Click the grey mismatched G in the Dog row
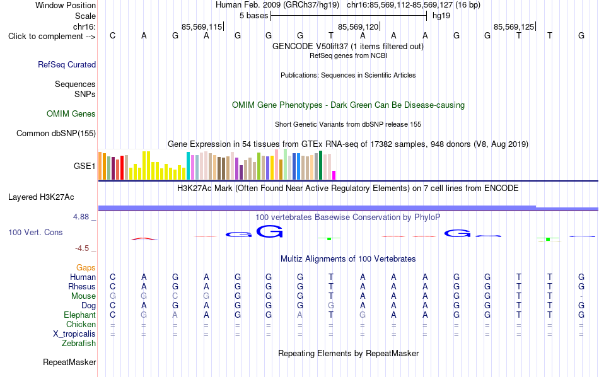This screenshot has height=377, width=599. click(331, 306)
